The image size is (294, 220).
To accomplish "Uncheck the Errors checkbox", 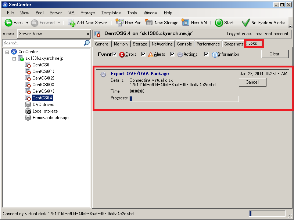I will 115,54.
